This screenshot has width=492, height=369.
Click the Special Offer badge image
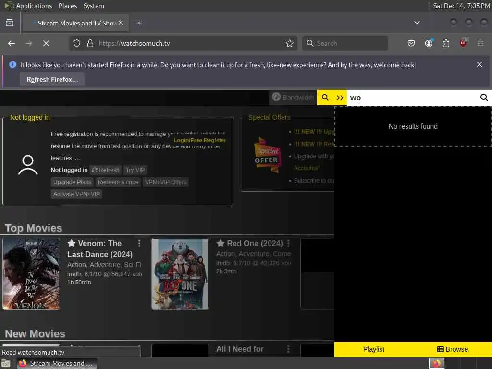[x=267, y=155]
